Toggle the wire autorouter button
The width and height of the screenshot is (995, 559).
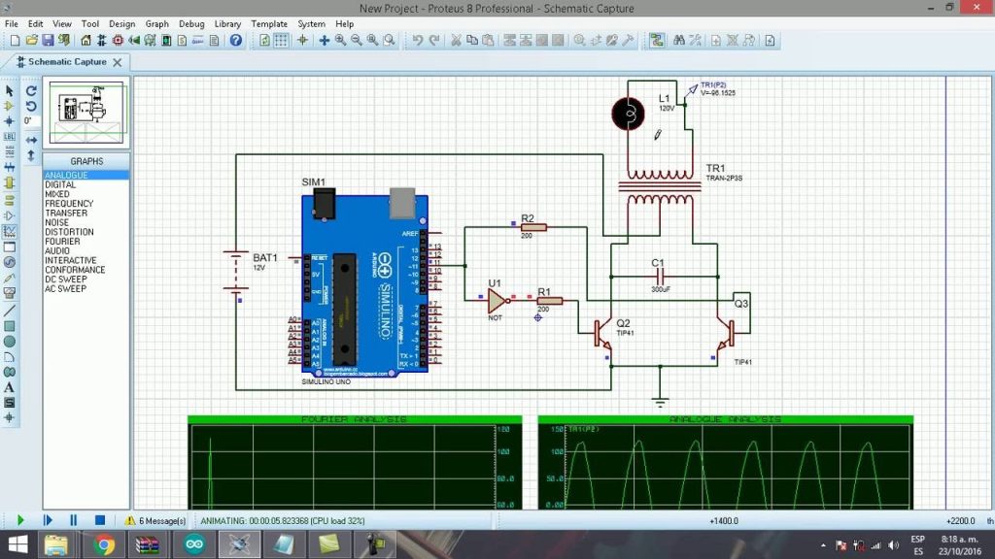tap(658, 41)
